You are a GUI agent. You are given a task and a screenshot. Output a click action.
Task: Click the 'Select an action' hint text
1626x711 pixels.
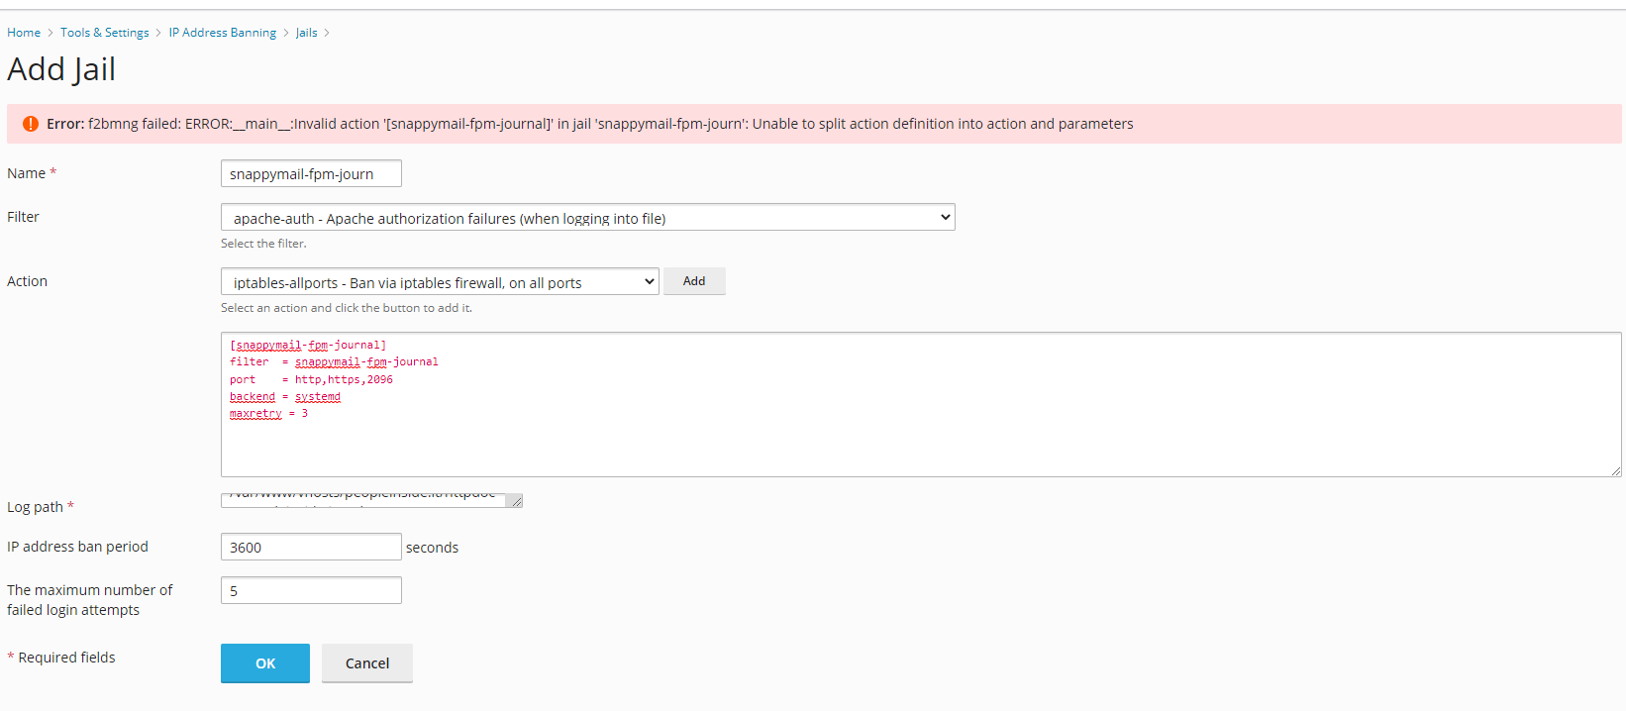coord(347,308)
